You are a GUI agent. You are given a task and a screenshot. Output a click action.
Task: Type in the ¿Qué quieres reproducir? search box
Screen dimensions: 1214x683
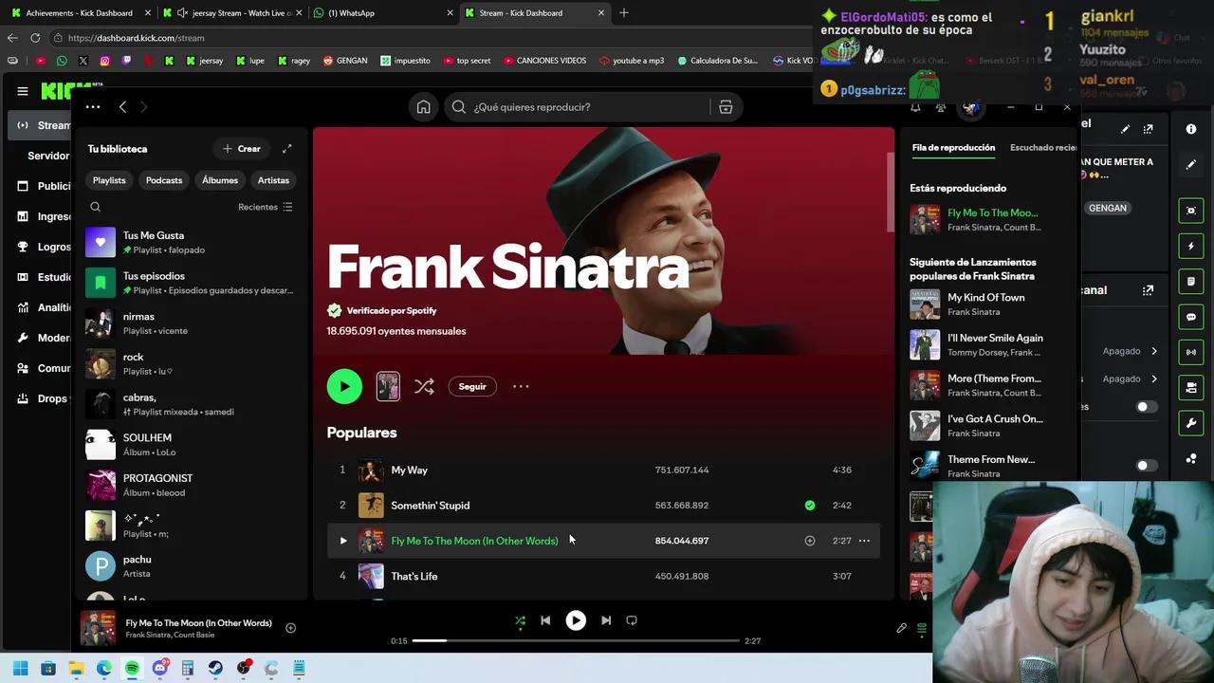tap(579, 107)
